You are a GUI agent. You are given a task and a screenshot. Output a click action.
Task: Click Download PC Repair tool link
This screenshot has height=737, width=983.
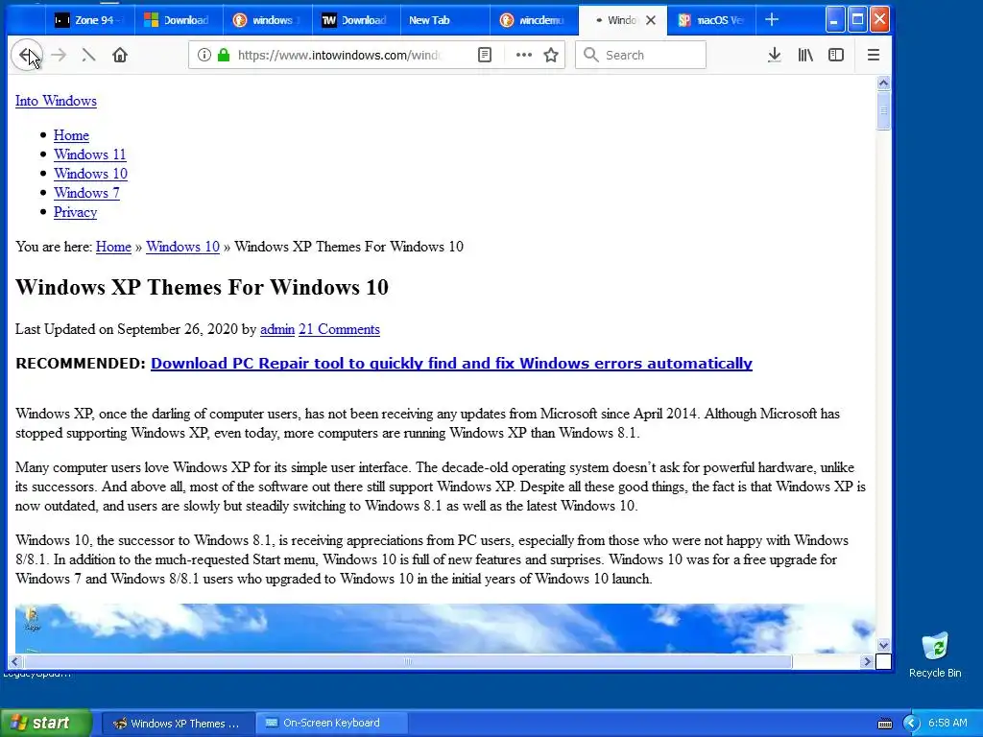451,364
